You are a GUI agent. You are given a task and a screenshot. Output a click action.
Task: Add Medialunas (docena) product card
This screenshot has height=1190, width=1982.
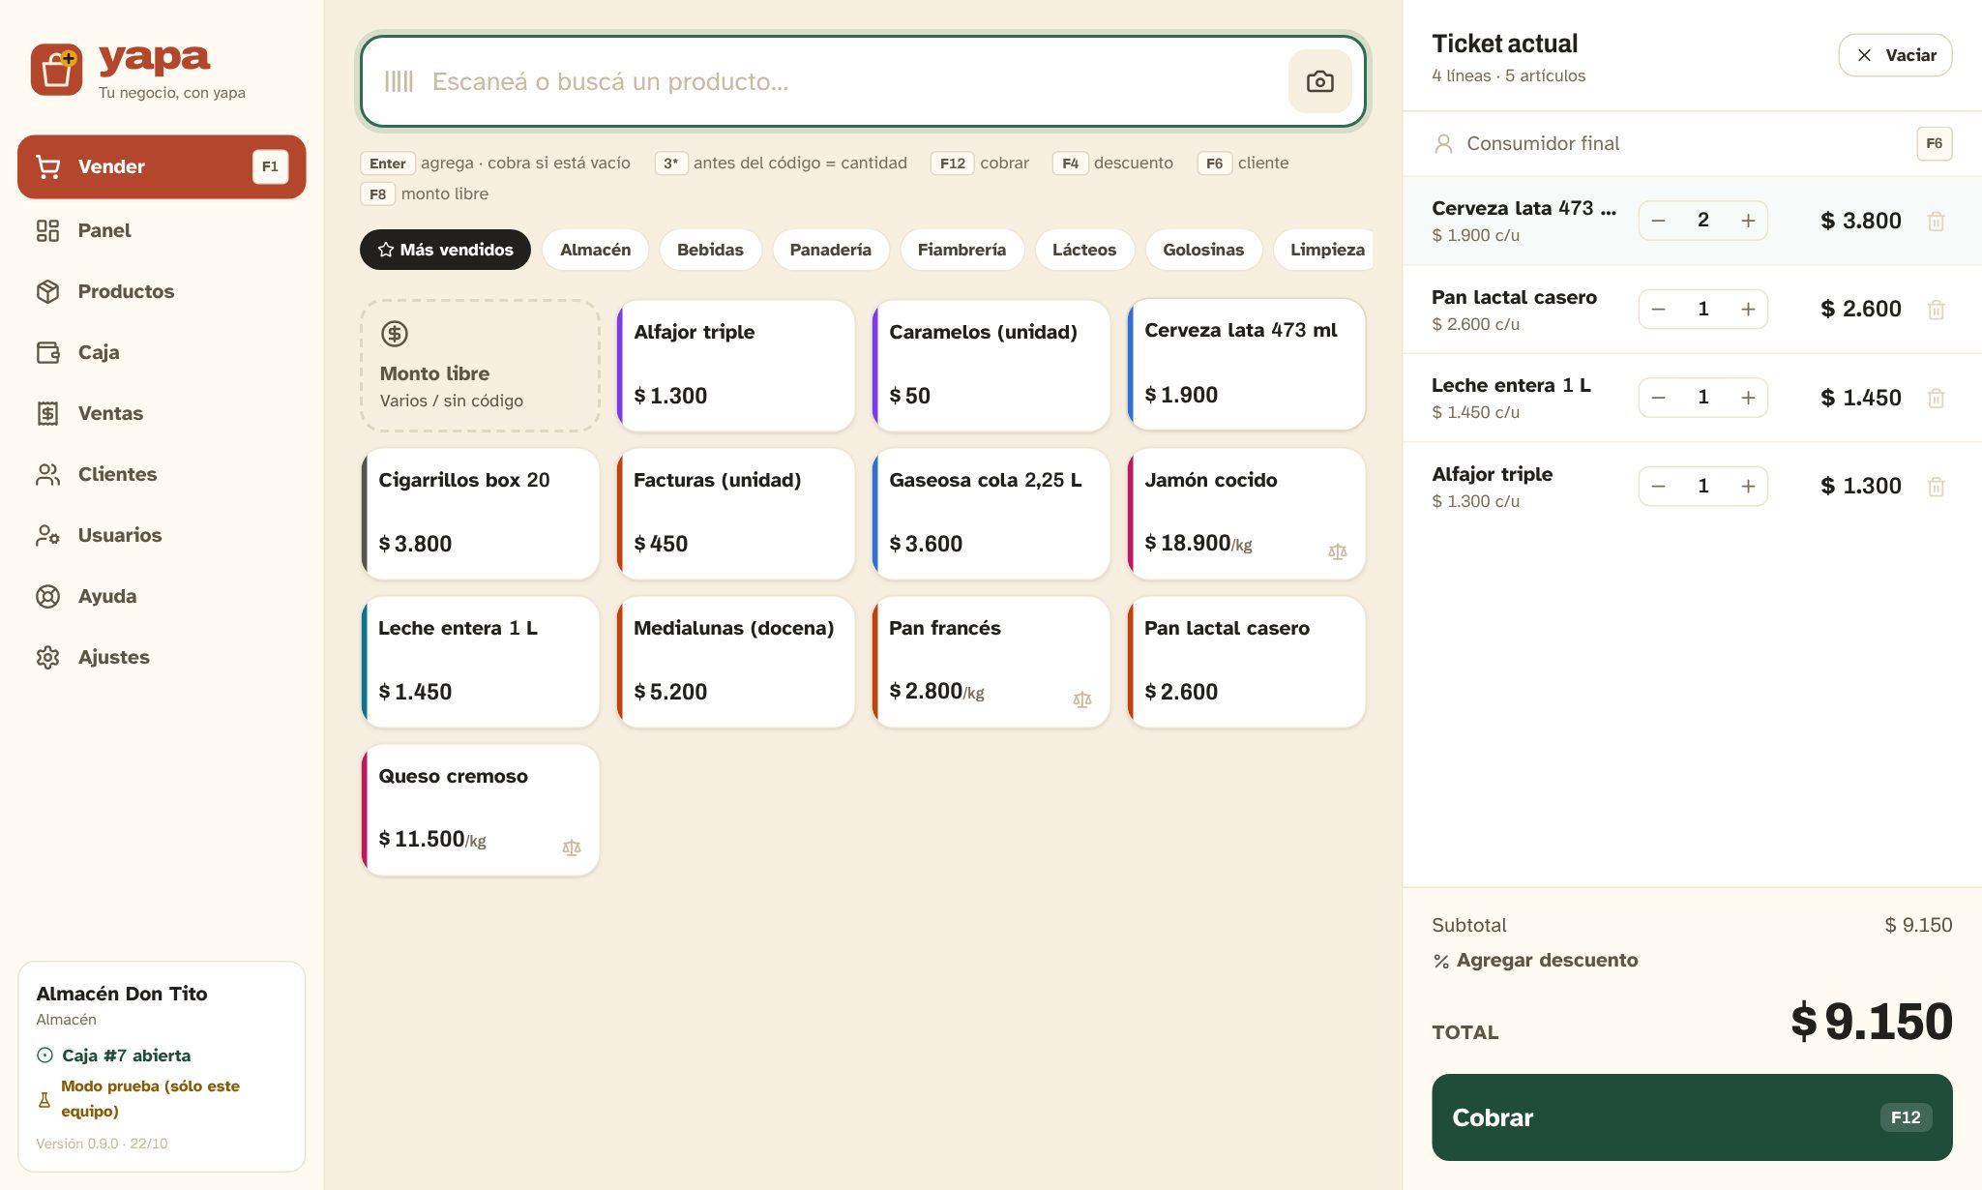coord(735,662)
